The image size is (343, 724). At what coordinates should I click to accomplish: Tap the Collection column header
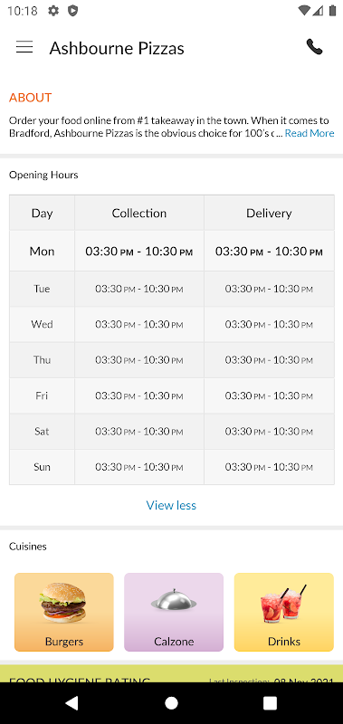139,213
